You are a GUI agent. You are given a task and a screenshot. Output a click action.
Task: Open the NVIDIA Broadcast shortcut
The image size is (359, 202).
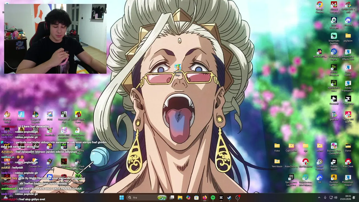334,70
